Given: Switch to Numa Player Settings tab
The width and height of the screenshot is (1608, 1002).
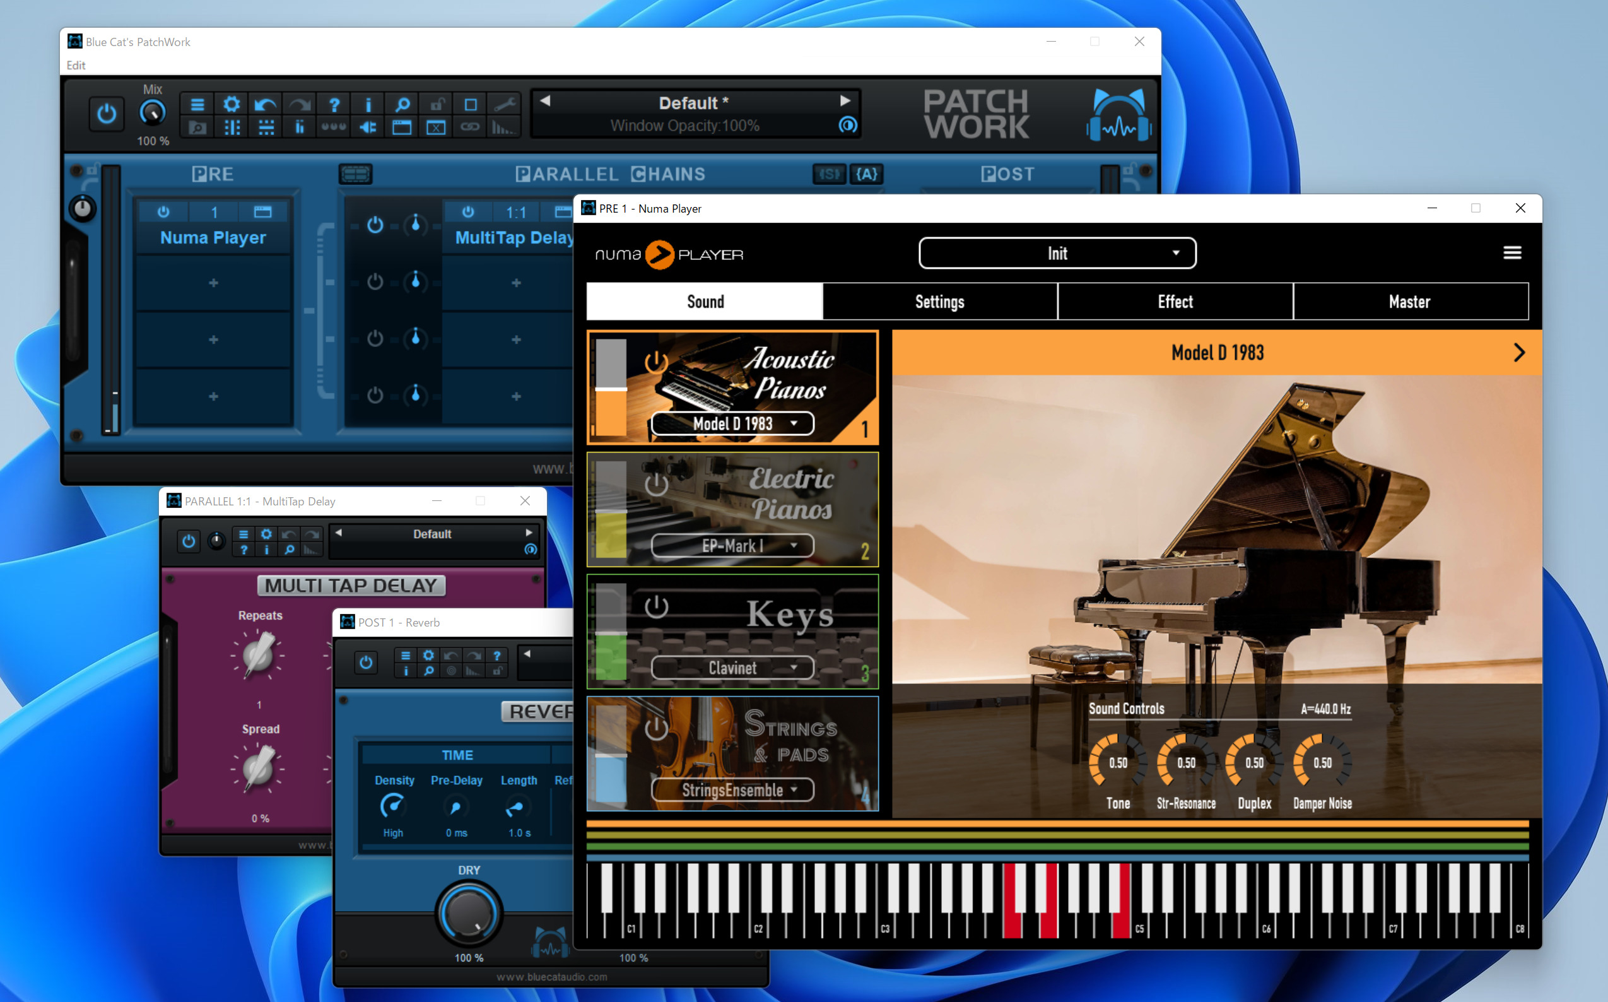Looking at the screenshot, I should (939, 302).
